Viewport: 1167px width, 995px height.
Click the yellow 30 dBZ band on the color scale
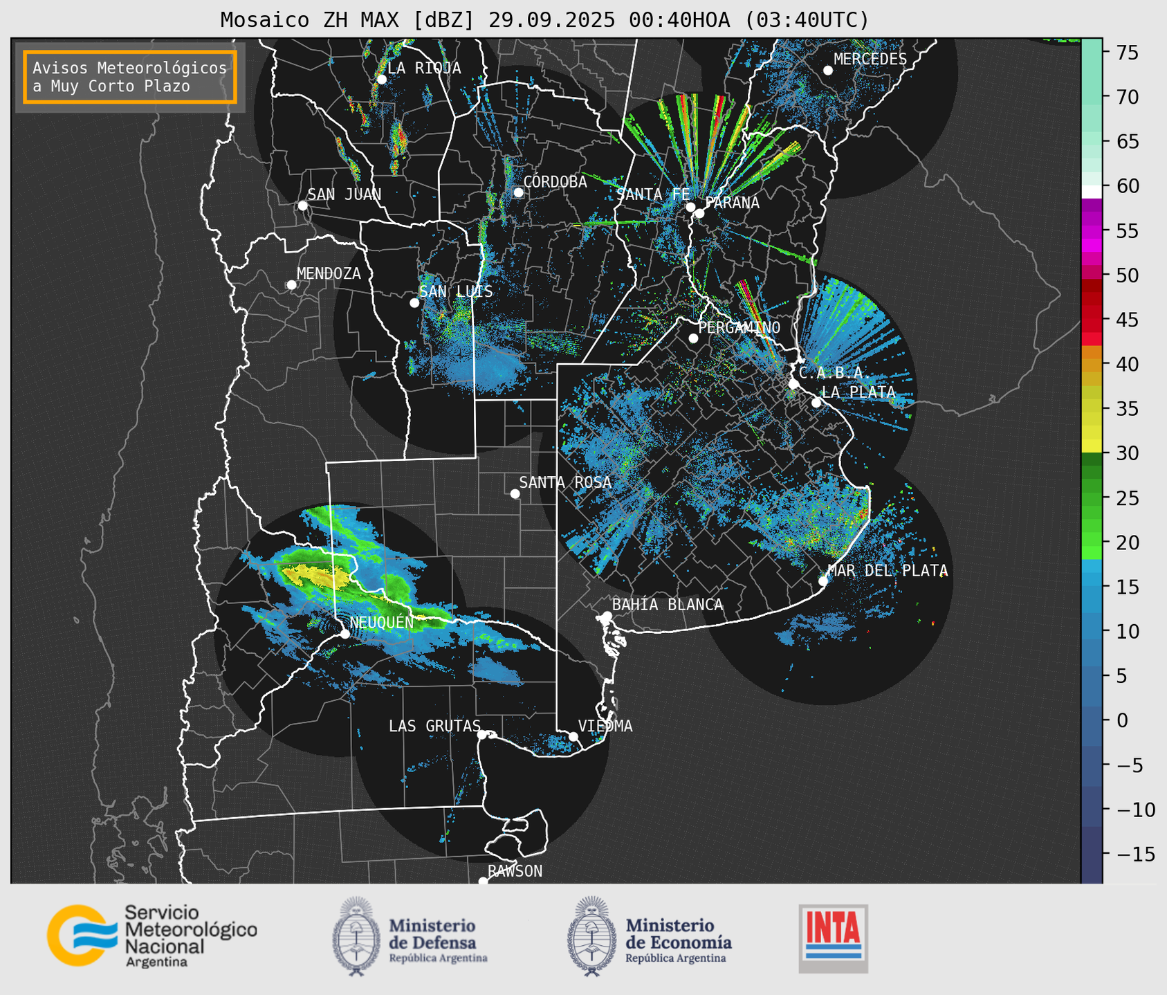1092,446
